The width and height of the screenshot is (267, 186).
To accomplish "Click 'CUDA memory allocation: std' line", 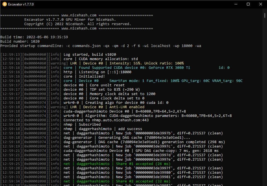I will click(69, 59).
